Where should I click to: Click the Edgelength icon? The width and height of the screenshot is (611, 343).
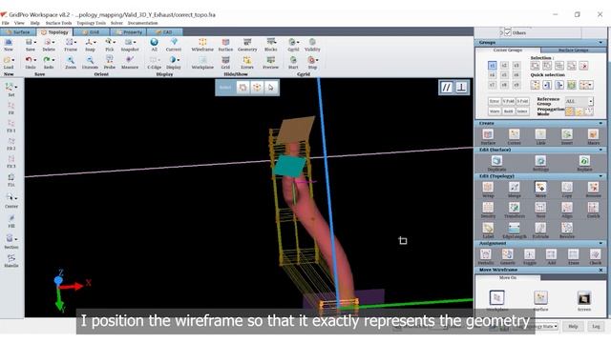click(x=514, y=228)
